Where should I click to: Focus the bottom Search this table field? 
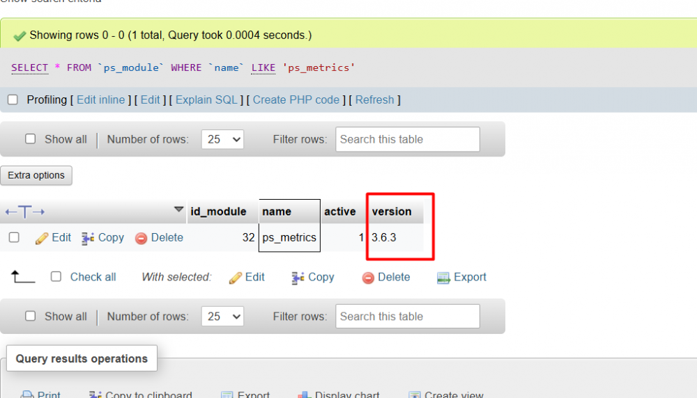pos(408,317)
